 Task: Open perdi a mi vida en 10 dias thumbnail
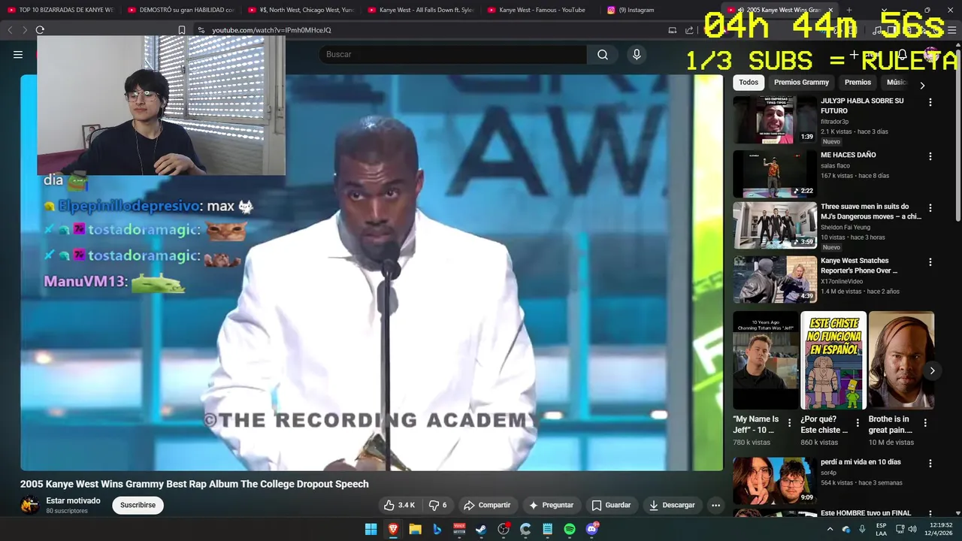(x=775, y=481)
